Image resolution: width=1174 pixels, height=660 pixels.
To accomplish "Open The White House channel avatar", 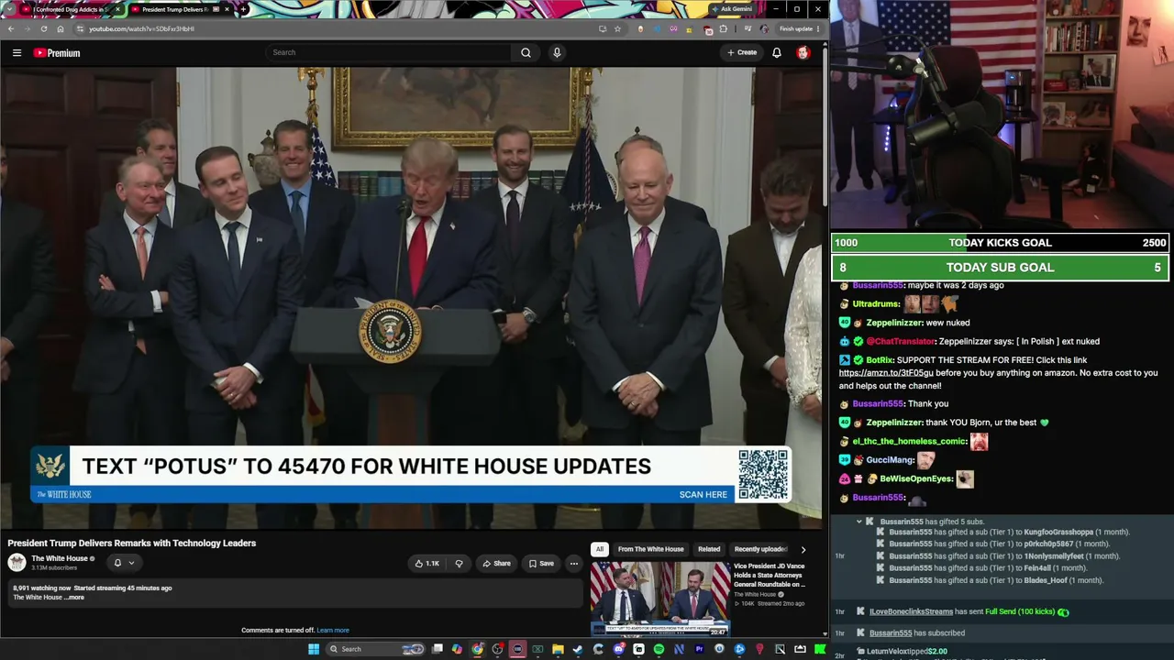I will point(17,563).
